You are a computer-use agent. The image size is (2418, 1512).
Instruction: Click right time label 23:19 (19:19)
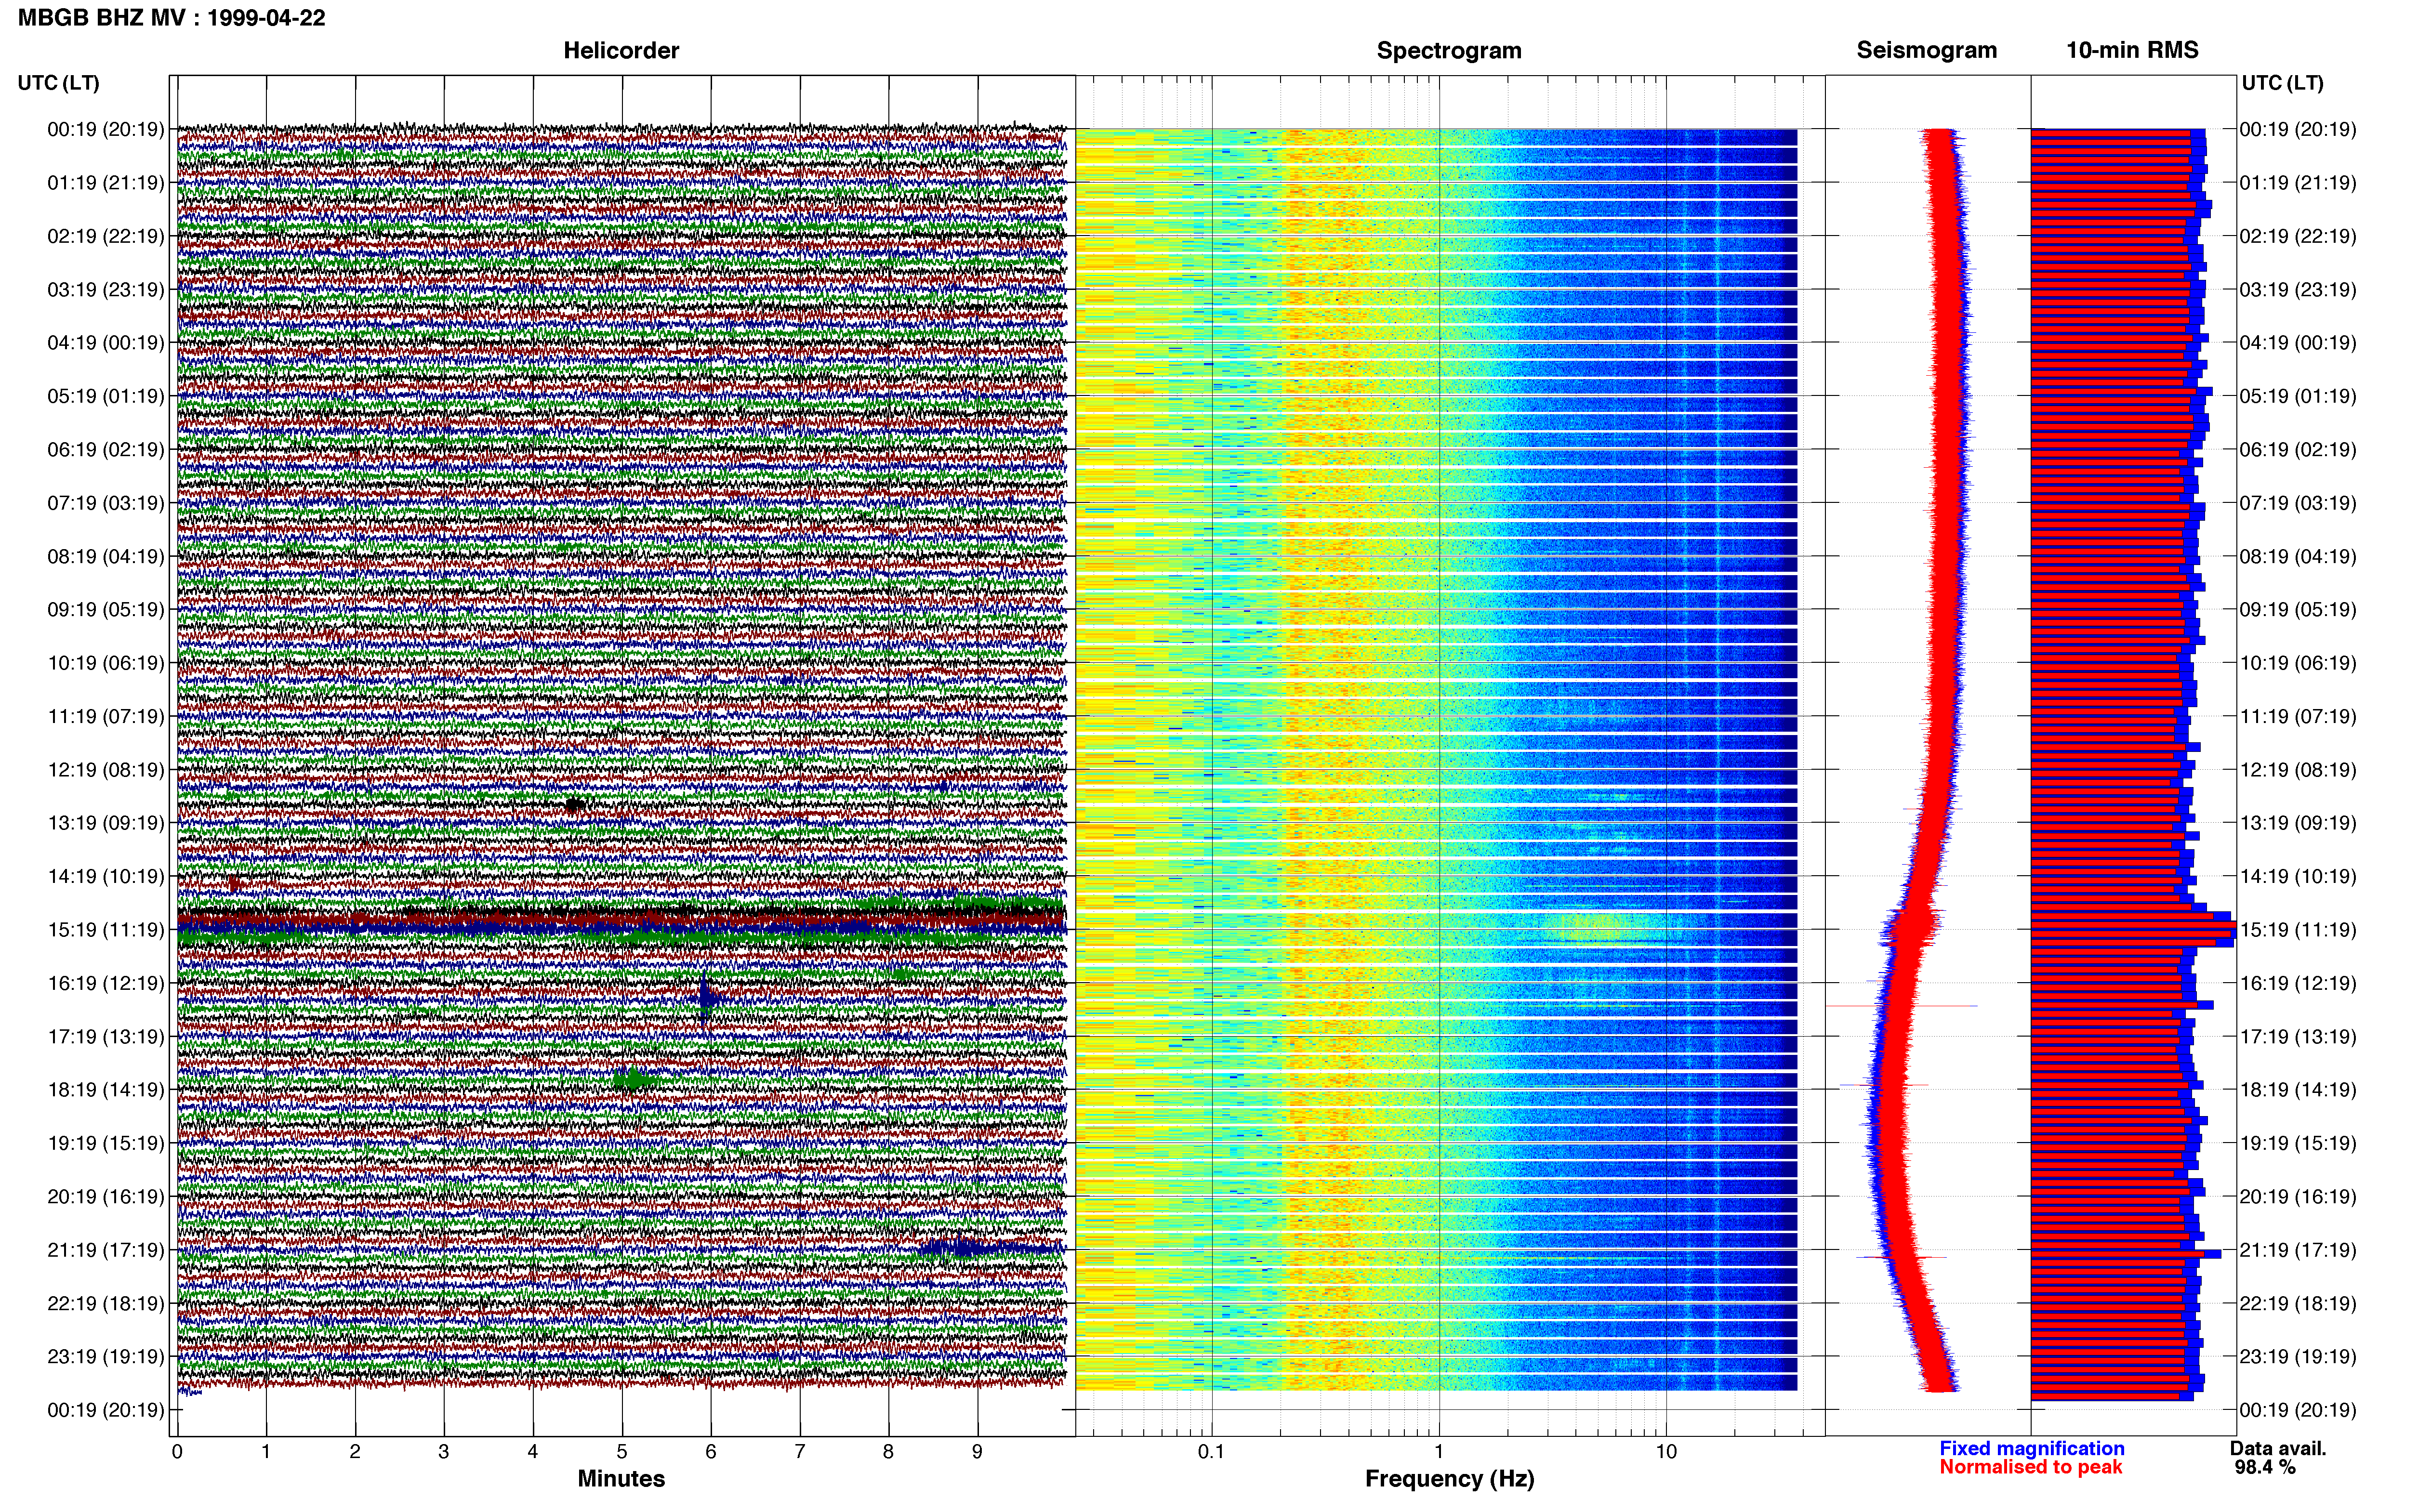point(2298,1357)
